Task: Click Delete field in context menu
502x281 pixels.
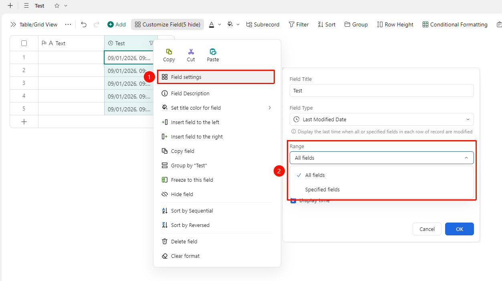Action: pyautogui.click(x=217, y=241)
